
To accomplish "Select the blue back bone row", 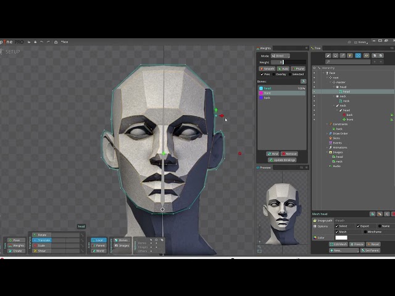I will pyautogui.click(x=282, y=97).
